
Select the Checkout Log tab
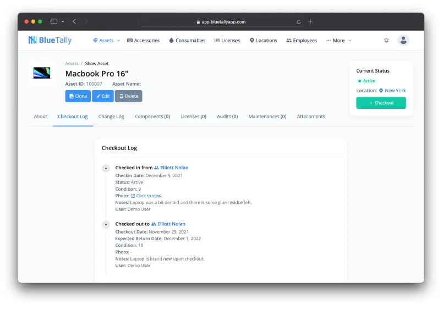73,117
